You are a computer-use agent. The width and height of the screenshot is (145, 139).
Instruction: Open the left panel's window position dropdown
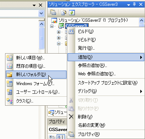pos(34,5)
